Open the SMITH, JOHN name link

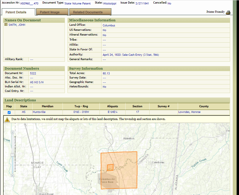pyautogui.click(x=17, y=25)
